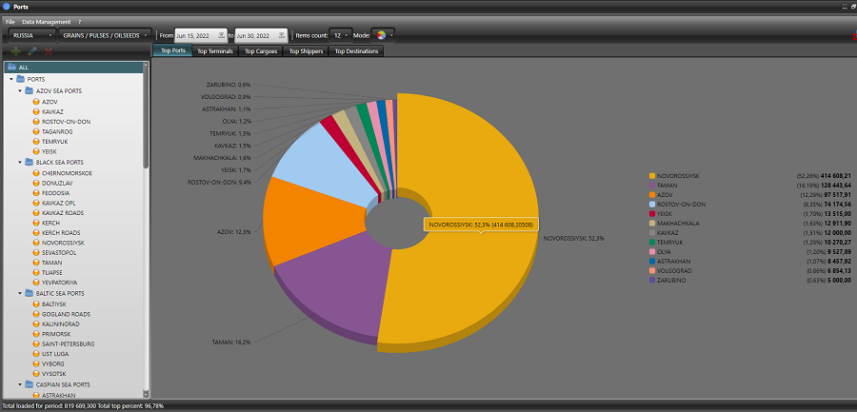Click the TAMAN purple legend swatch
The height and width of the screenshot is (412, 857).
652,186
